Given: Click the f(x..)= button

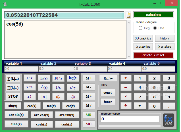Looking at the screenshot, I should pyautogui.click(x=108, y=78).
